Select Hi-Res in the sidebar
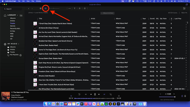The image size is (190, 107). 12,31
